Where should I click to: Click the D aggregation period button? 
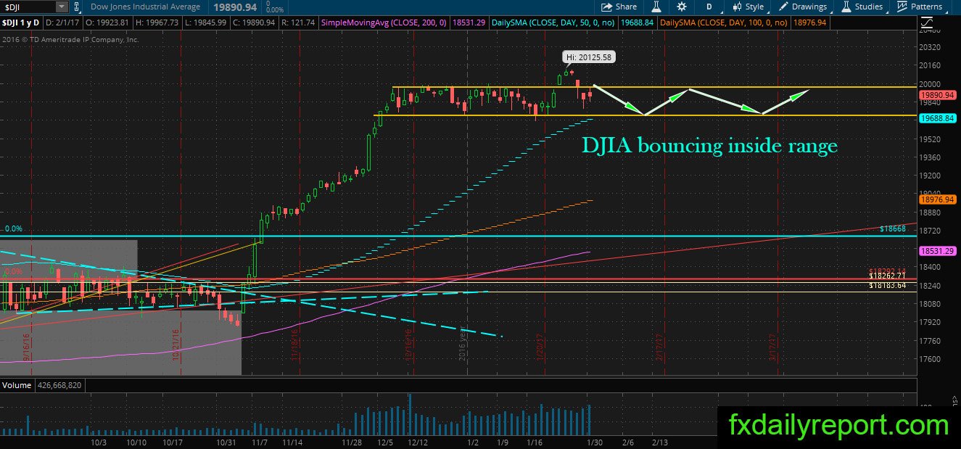tap(709, 7)
